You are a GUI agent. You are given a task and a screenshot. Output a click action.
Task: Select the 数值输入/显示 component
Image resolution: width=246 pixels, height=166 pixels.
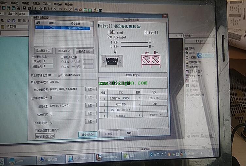coord(194,71)
